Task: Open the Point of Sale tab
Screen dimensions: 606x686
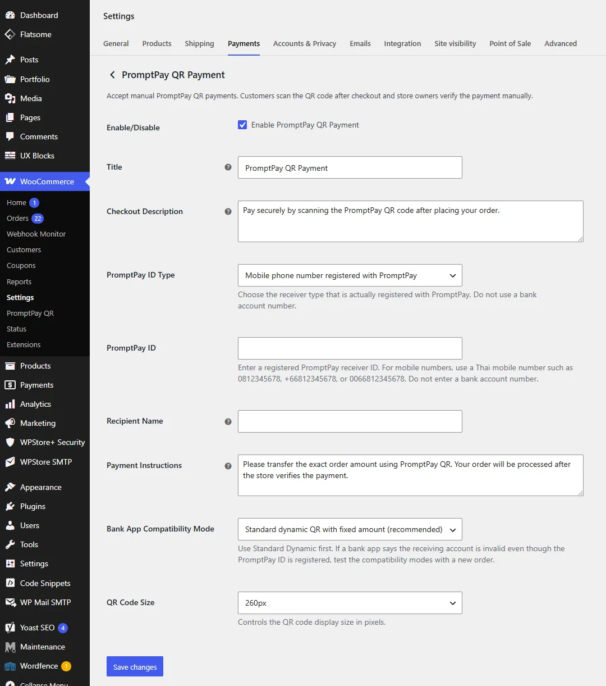Action: tap(510, 43)
